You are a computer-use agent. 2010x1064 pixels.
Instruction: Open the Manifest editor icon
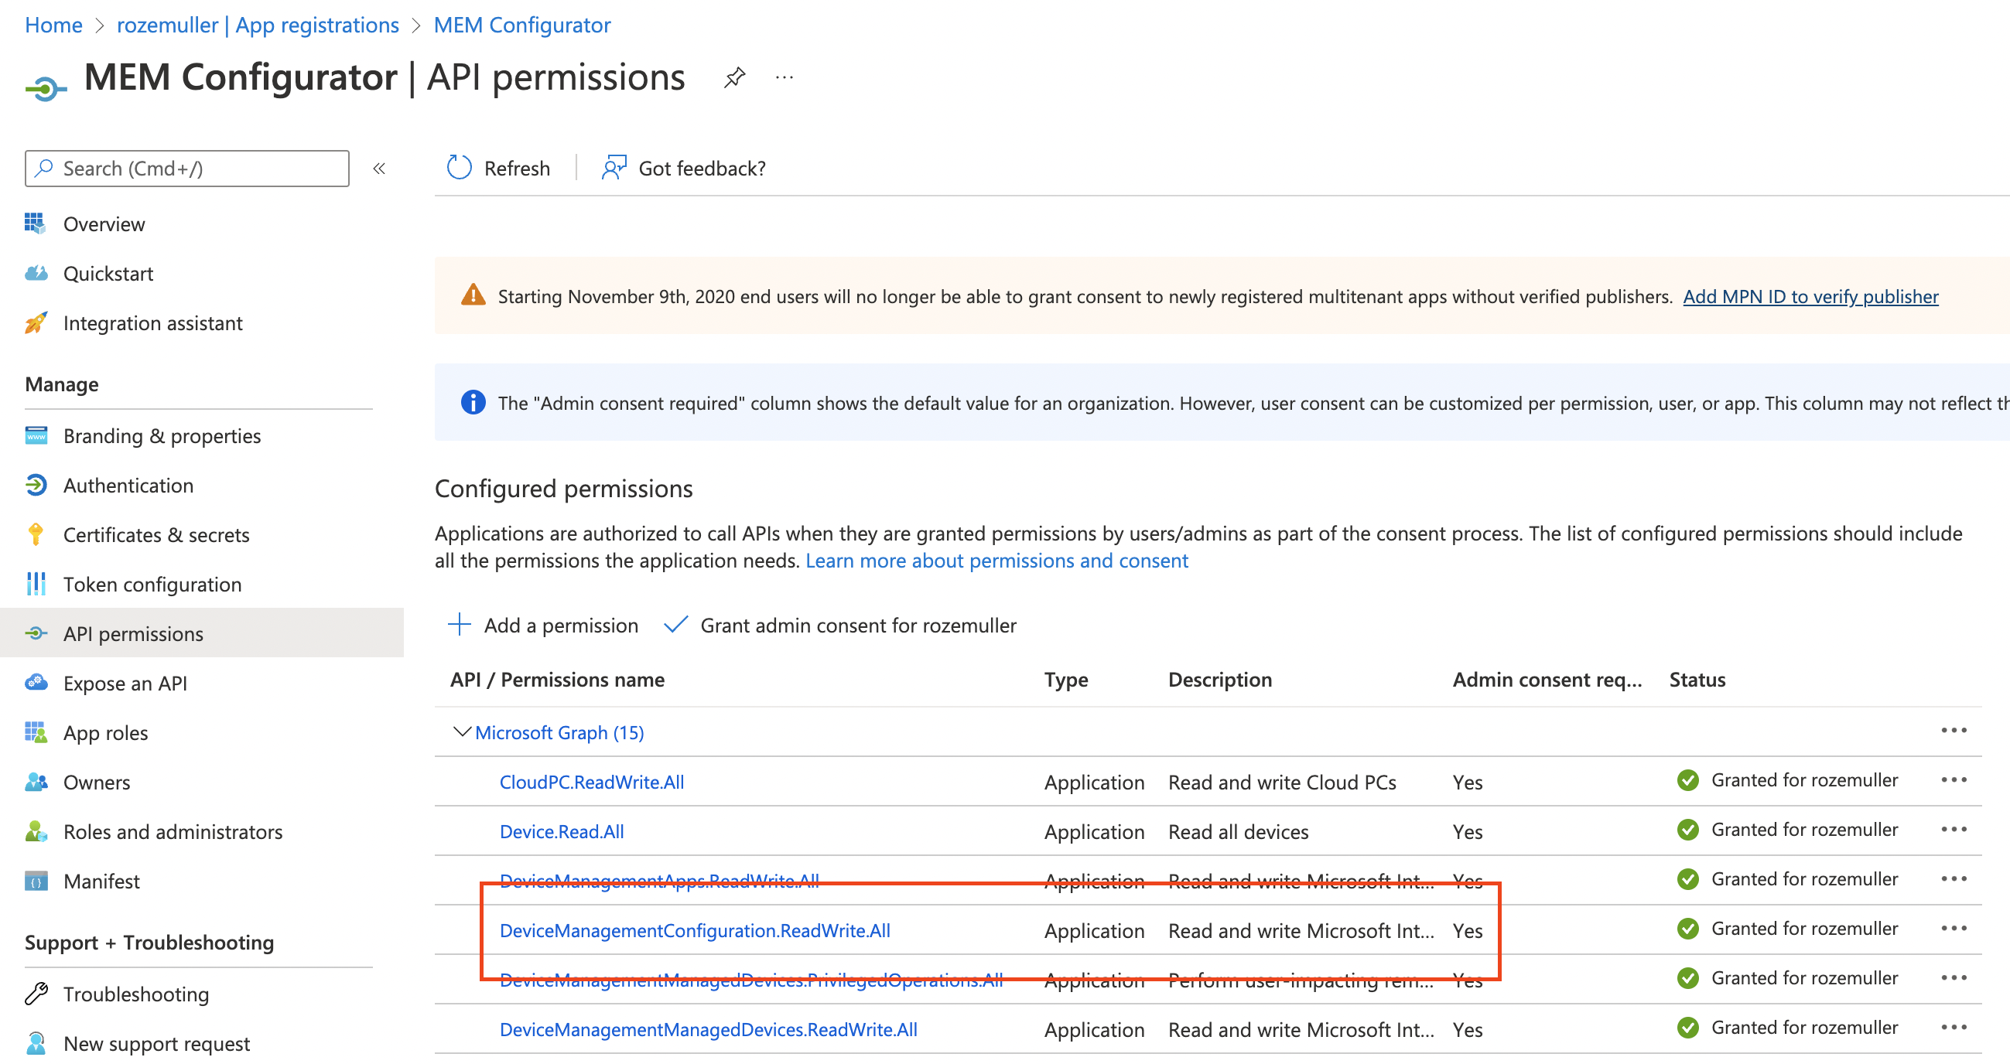tap(36, 881)
